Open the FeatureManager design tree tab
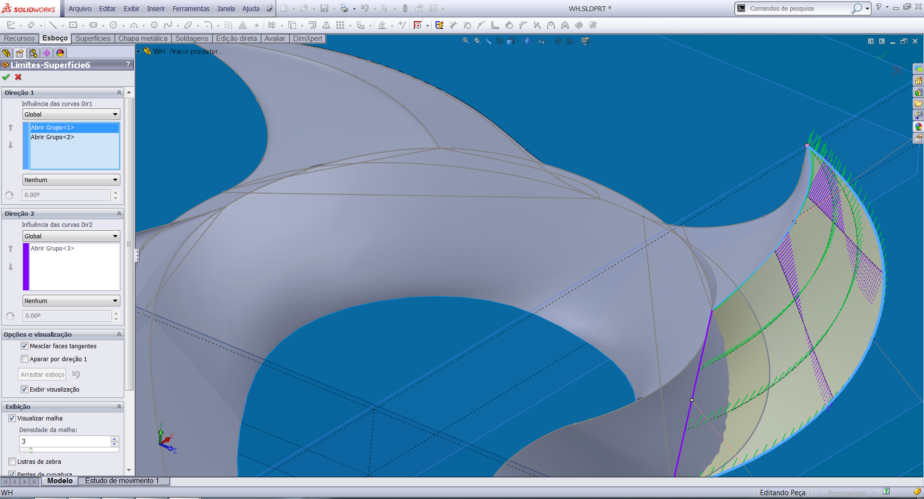This screenshot has width=924, height=499. point(6,53)
